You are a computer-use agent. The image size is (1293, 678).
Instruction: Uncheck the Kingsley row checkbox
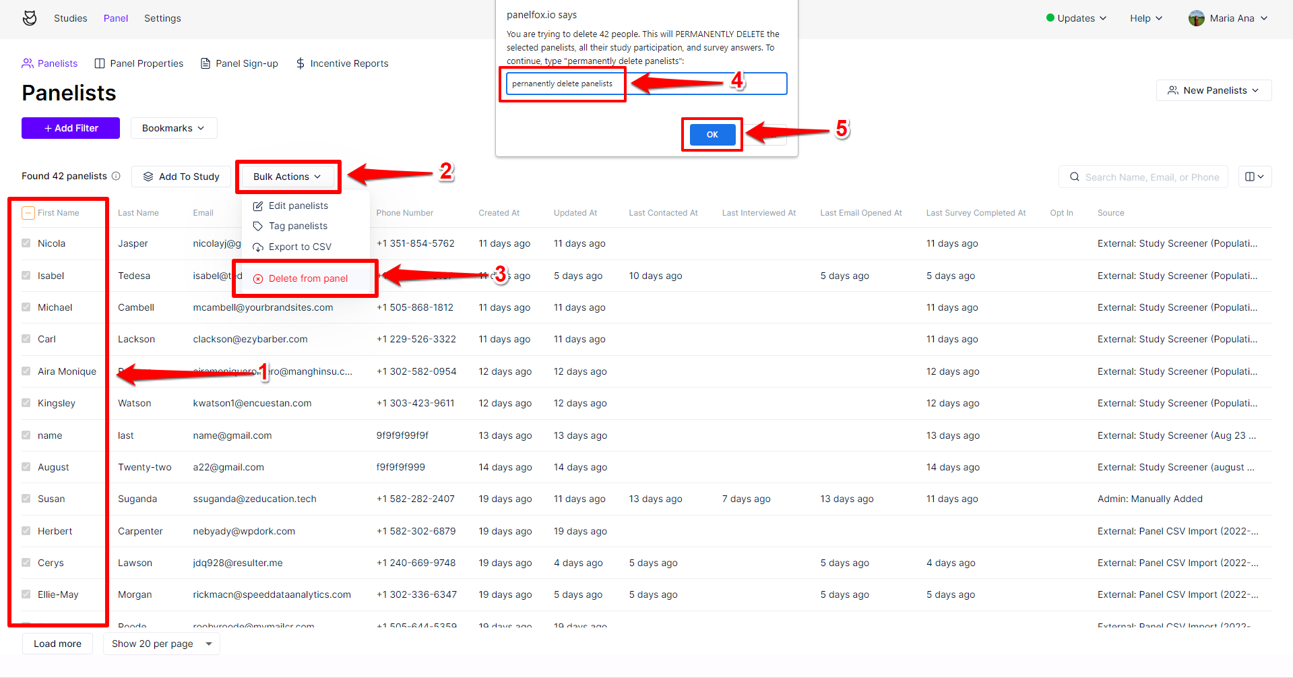coord(26,403)
